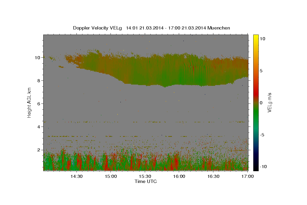Screen dimensions: 307x205
Task: Click the 16:30 time tick label
Action: click(x=214, y=176)
